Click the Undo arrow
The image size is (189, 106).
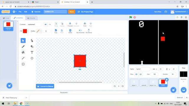(x=46, y=24)
